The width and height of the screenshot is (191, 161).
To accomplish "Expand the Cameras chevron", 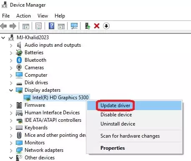I will pyautogui.click(x=11, y=68).
